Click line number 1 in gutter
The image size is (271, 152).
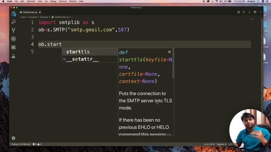pyautogui.click(x=32, y=22)
